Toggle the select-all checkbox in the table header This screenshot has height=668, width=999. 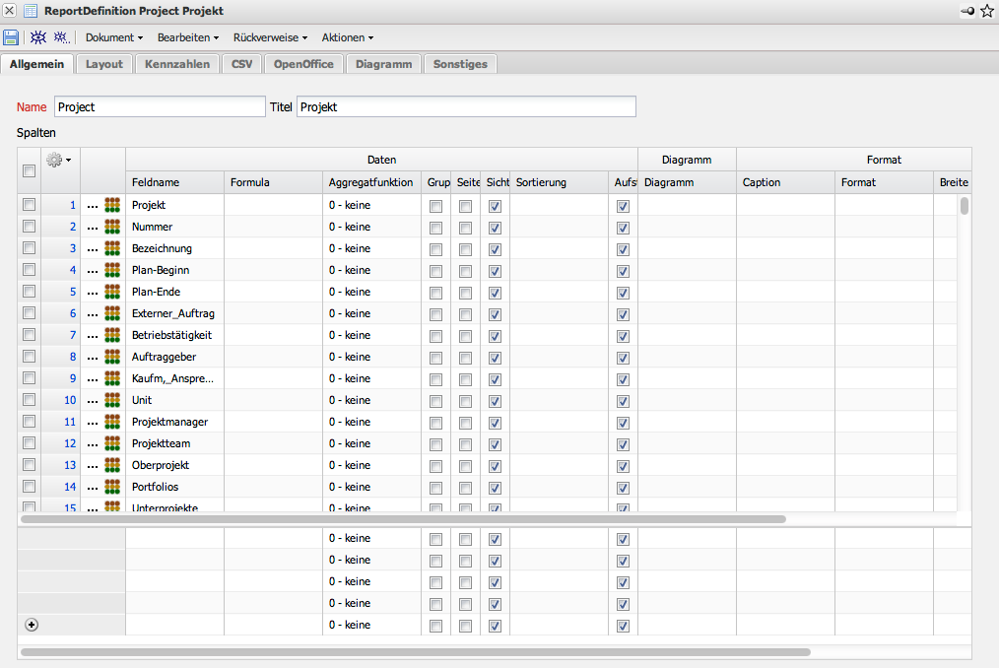[30, 170]
